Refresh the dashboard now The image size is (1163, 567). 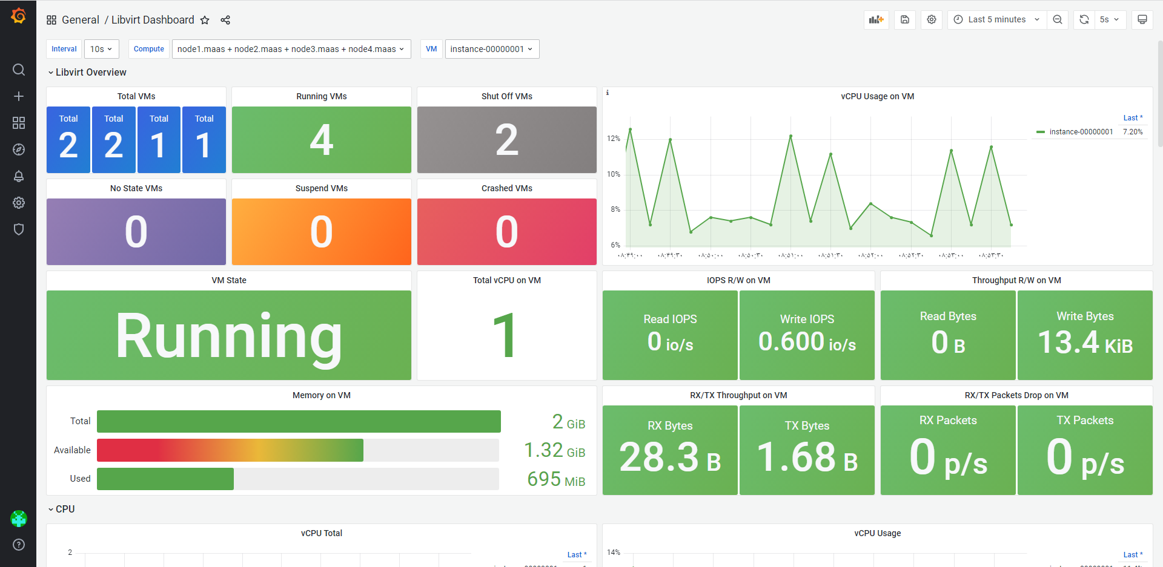coord(1084,19)
